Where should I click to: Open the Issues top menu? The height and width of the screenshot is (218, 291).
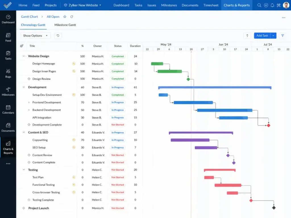152,5
